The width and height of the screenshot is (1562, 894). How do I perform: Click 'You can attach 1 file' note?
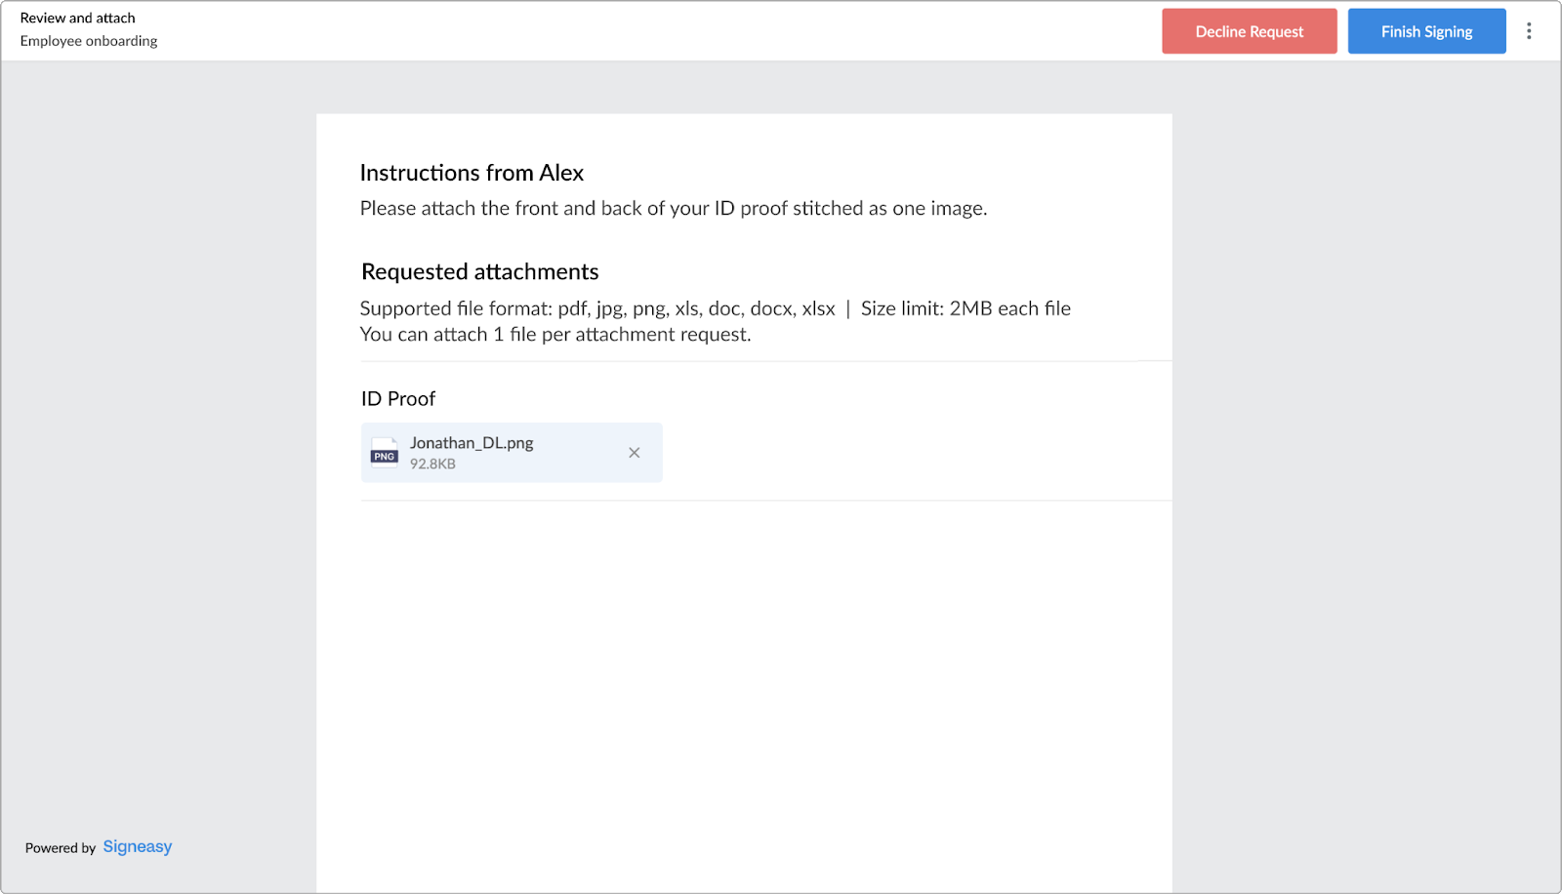tap(555, 335)
